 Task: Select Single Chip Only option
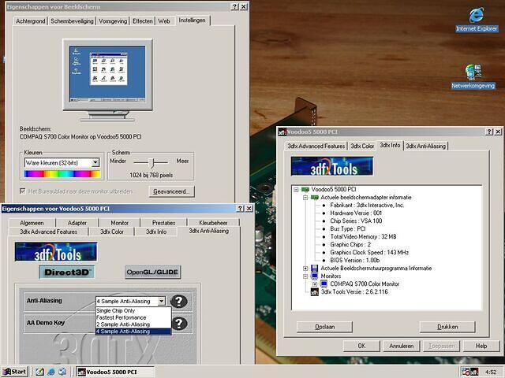coord(133,311)
